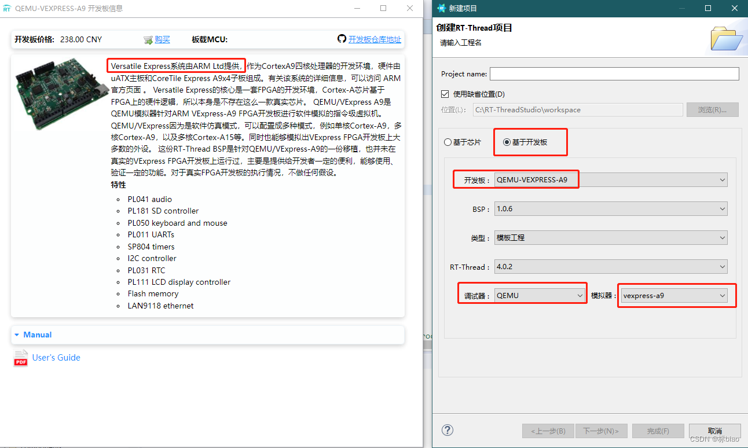
Task: Open the 开发板 dropdown showing QEMU-VEXPRESS-A9
Action: [x=722, y=179]
